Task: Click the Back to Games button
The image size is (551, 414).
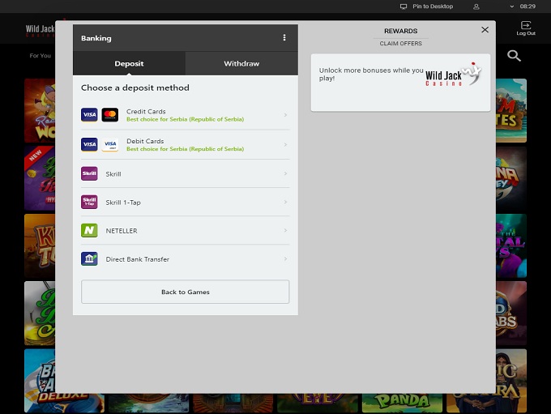Action: [x=185, y=292]
